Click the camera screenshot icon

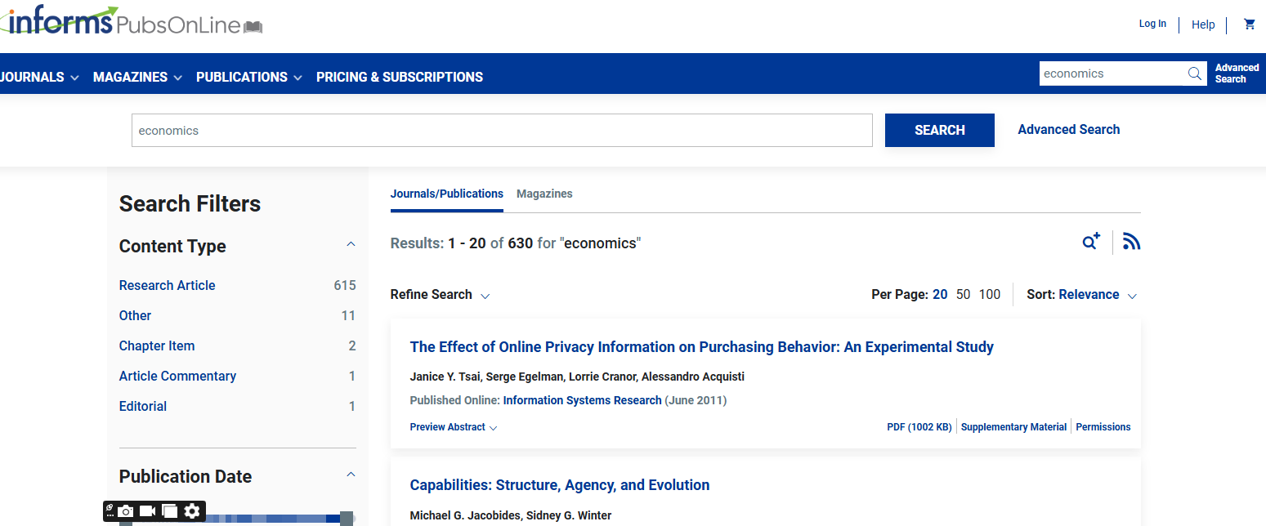pos(126,511)
